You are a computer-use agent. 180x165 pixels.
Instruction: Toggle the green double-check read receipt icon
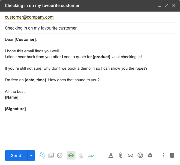coord(91,156)
